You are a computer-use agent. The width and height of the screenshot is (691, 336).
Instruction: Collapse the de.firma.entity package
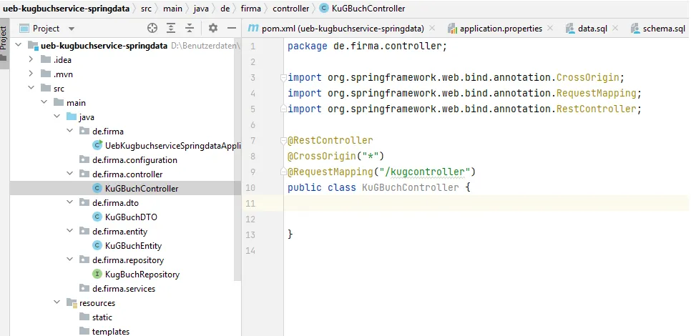pos(69,231)
